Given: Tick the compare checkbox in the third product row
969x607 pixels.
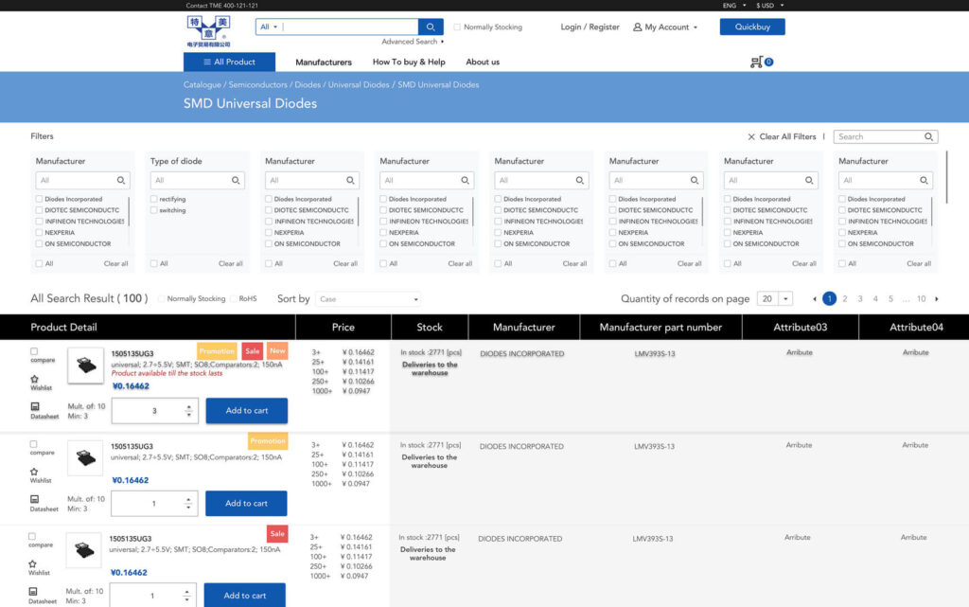Looking at the screenshot, I should [x=32, y=536].
